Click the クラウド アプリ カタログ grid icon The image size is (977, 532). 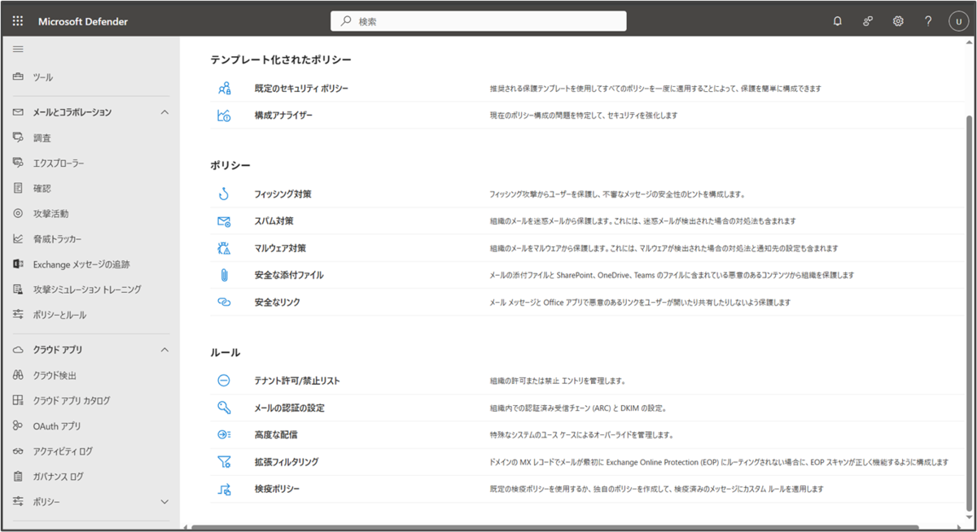click(x=18, y=401)
